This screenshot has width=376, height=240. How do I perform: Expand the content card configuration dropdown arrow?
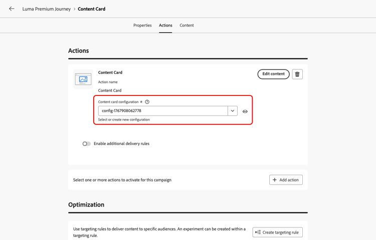click(x=233, y=111)
